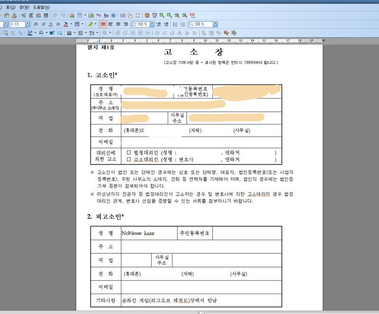Expand the font color dropdown arrow
379x314 pixels.
coord(71,24)
